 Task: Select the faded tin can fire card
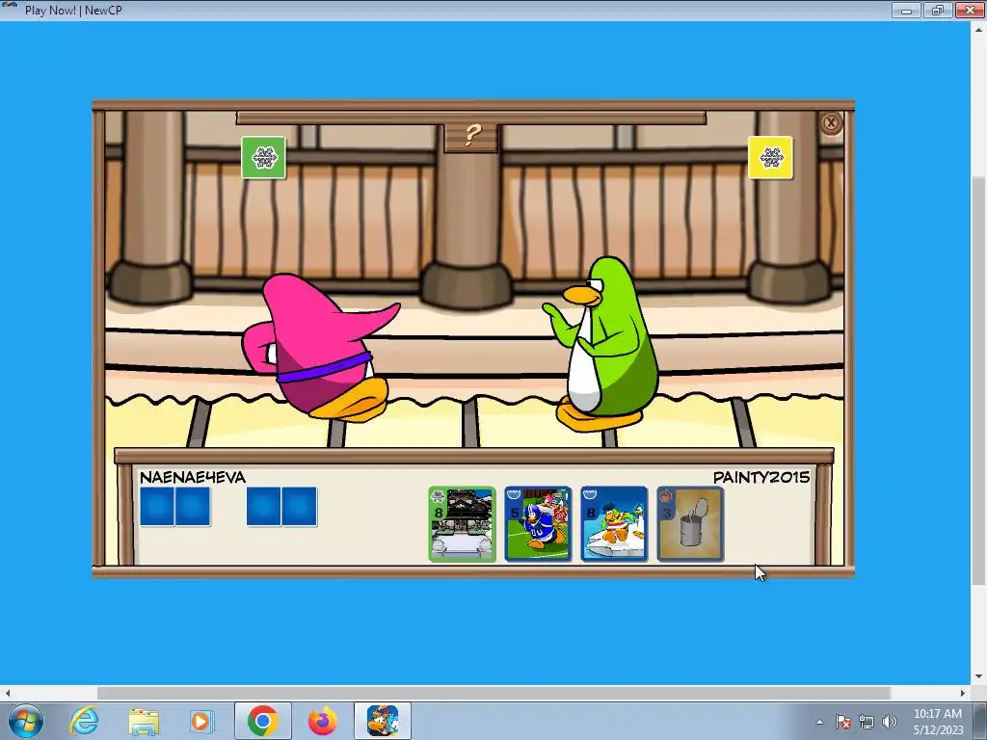[690, 523]
